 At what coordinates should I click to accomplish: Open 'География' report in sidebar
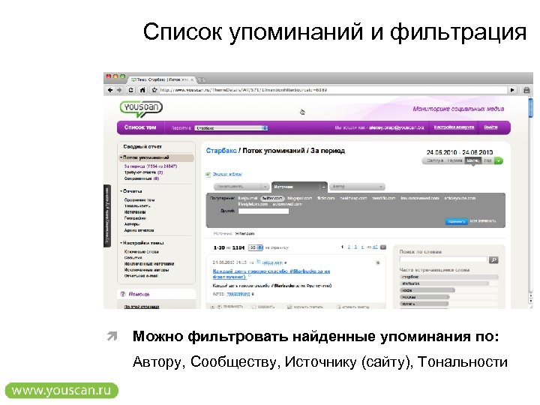point(135,218)
